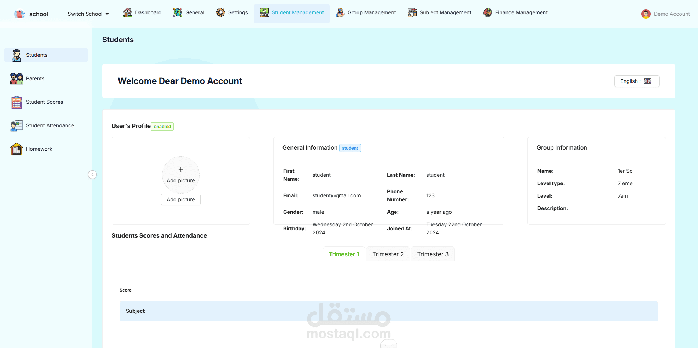The height and width of the screenshot is (348, 698).
Task: Switch to the Trimester 2 tab
Action: point(388,254)
